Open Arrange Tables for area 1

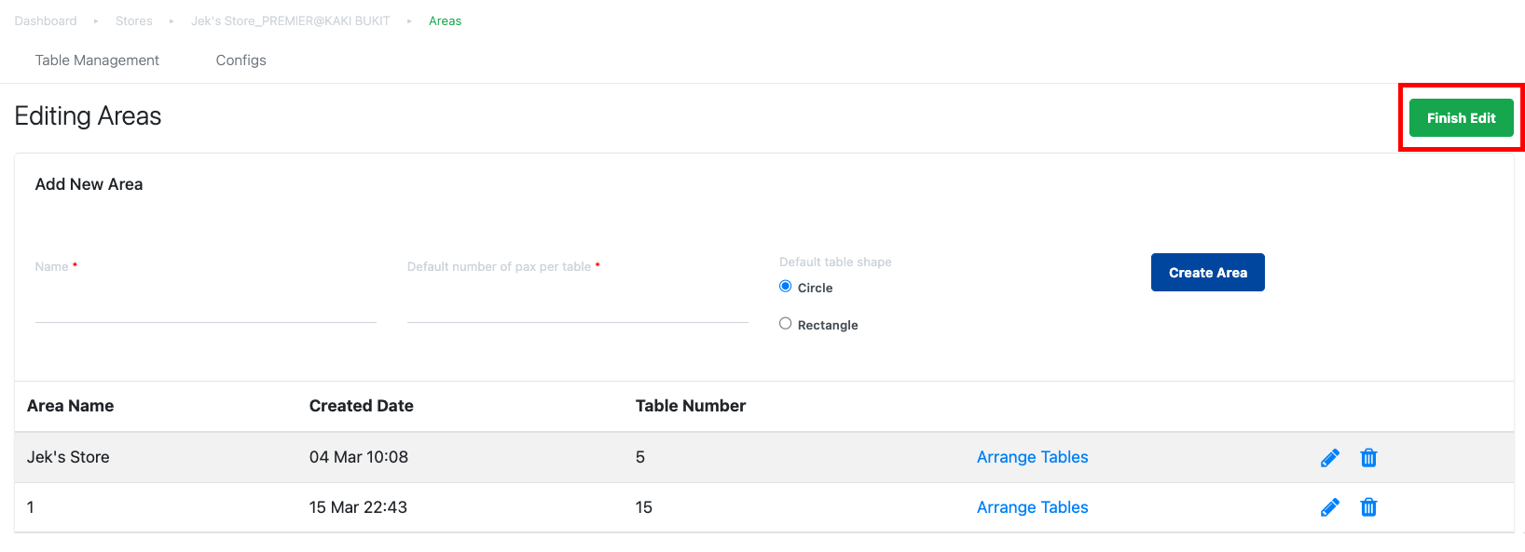pos(1033,507)
